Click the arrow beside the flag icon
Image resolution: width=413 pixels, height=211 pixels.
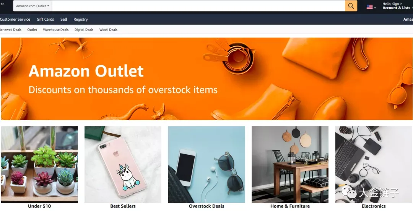tap(375, 8)
